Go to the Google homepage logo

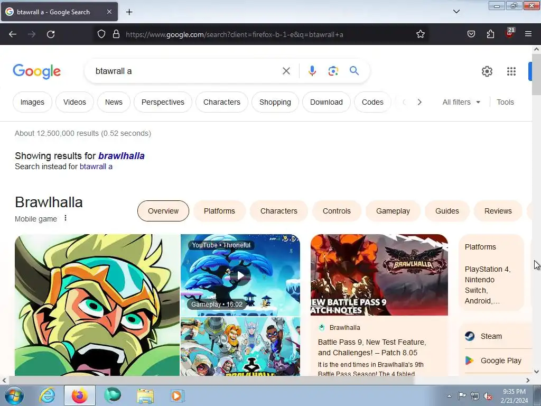coord(37,71)
